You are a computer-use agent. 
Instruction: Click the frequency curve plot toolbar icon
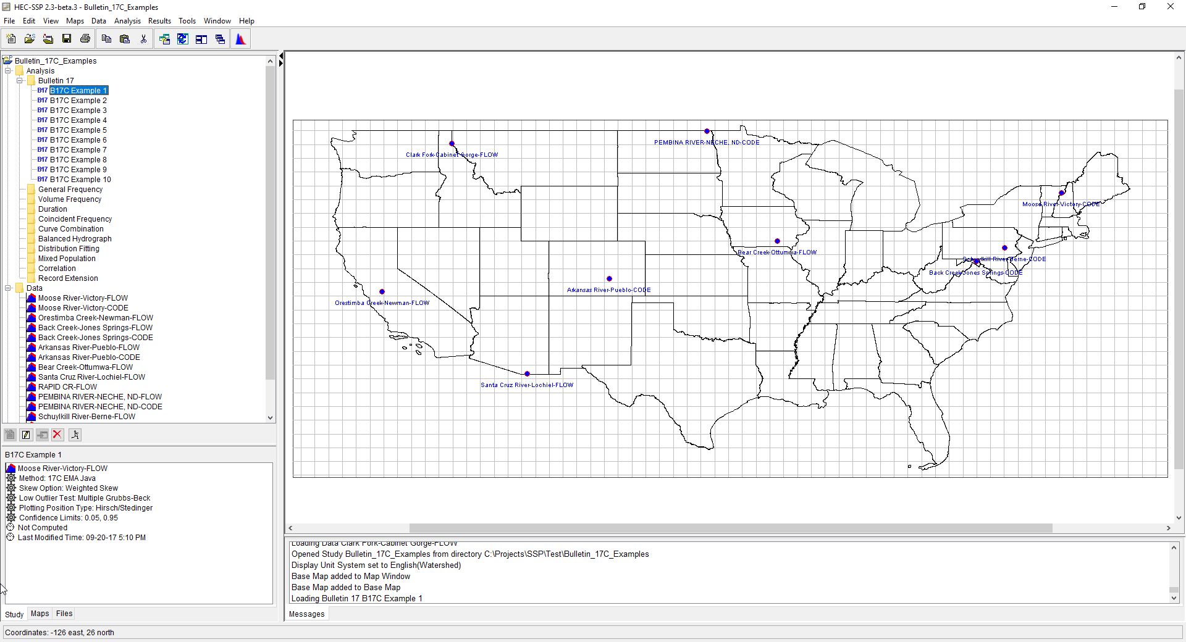coord(241,39)
